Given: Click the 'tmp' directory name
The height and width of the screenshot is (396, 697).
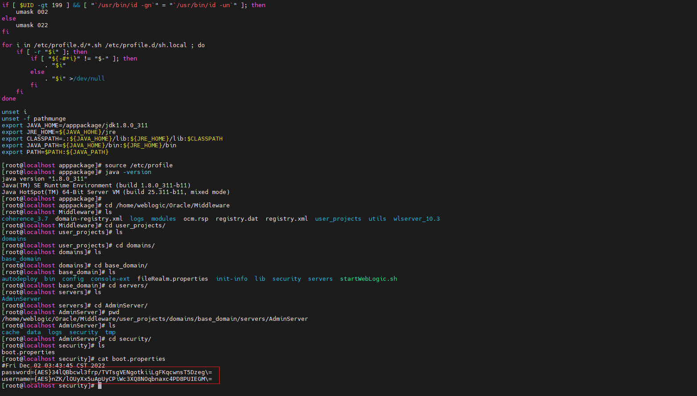Looking at the screenshot, I should pos(110,332).
